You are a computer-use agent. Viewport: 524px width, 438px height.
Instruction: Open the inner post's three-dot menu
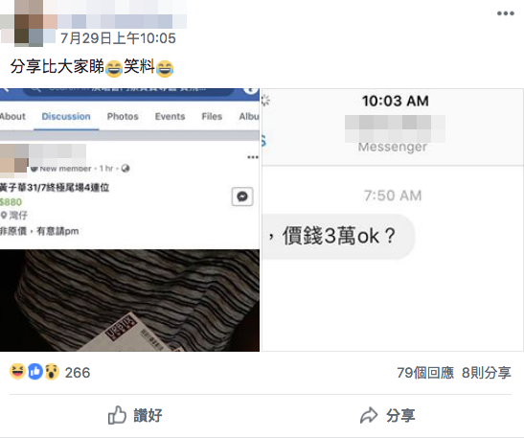(x=253, y=157)
